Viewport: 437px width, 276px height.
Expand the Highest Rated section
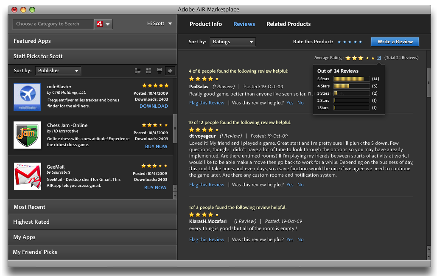tap(92, 222)
